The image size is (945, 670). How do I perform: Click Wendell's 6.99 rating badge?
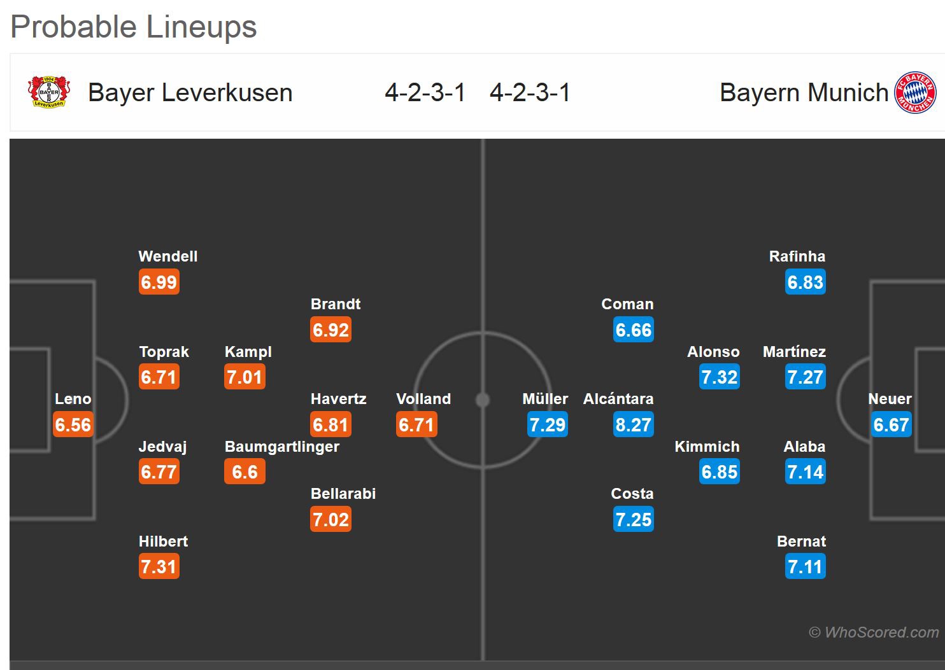tap(159, 282)
